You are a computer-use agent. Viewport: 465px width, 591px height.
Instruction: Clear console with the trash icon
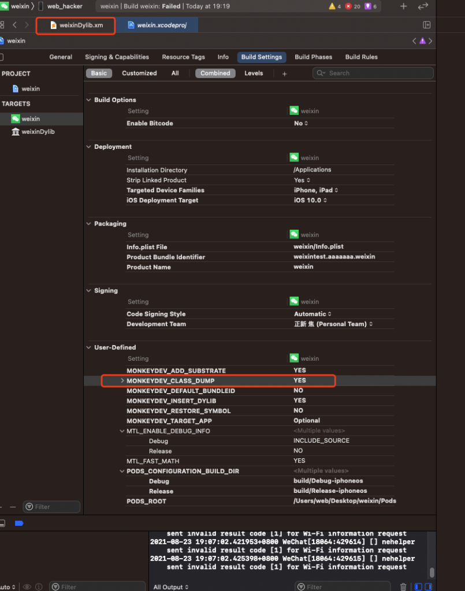coord(403,587)
